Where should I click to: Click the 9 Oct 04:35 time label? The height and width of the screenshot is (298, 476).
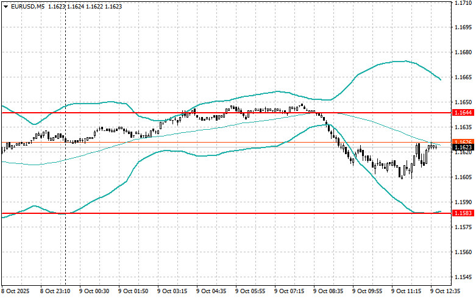(211, 291)
